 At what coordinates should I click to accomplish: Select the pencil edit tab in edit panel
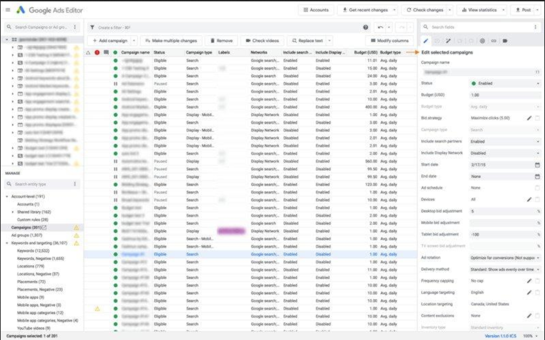click(426, 41)
